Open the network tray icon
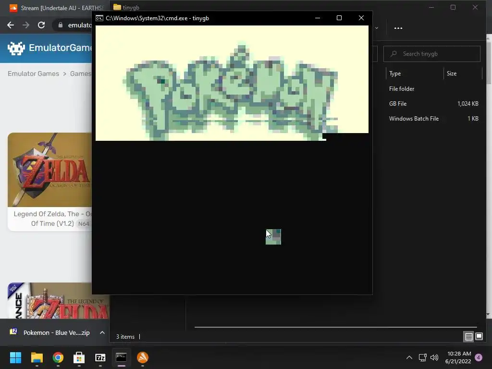Image resolution: width=492 pixels, height=369 pixels. click(422, 357)
